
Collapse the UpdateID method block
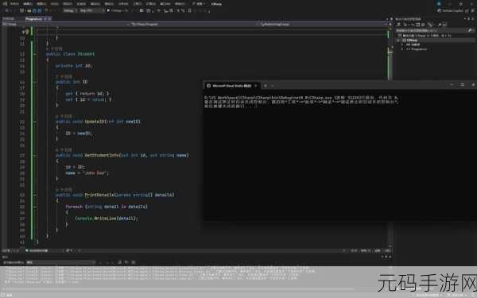[x=35, y=122]
